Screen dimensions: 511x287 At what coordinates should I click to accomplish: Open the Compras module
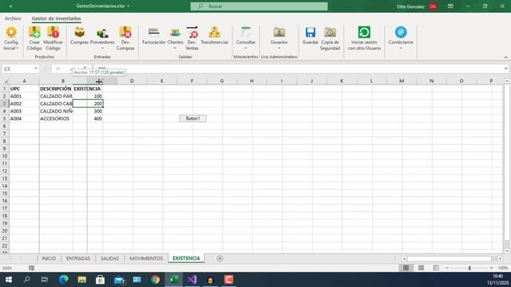(x=80, y=32)
